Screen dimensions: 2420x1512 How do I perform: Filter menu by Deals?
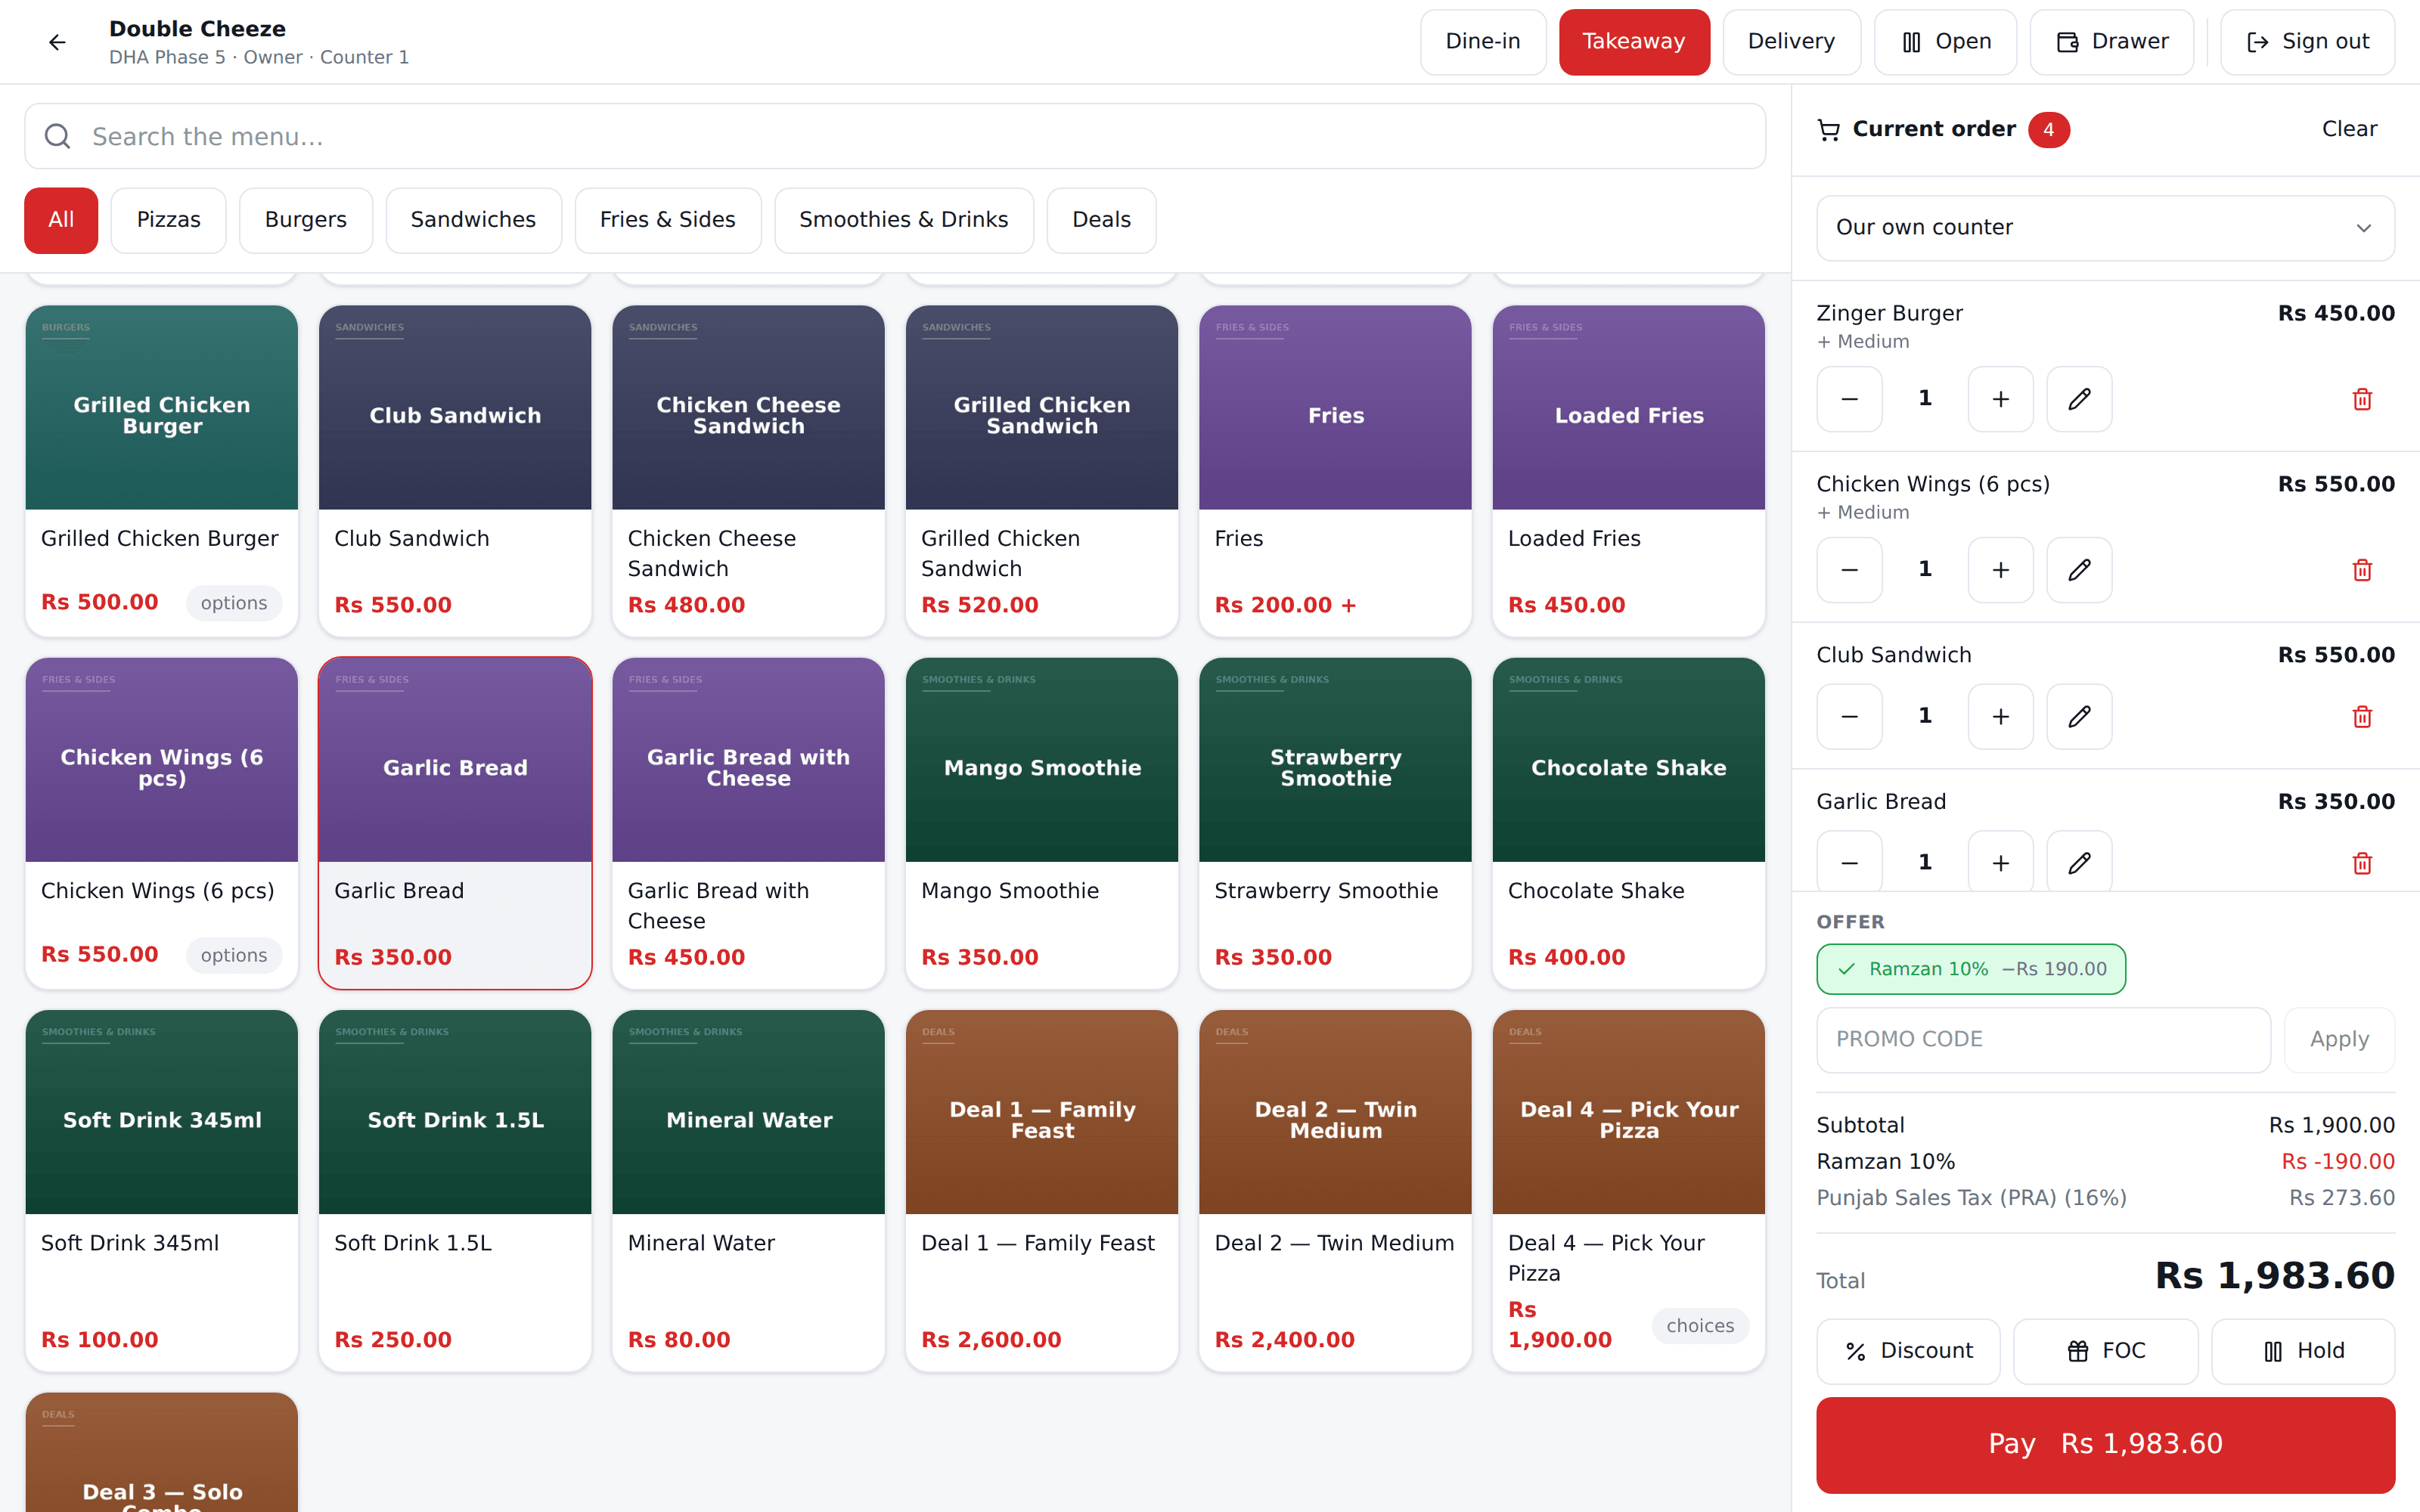[x=1101, y=220]
